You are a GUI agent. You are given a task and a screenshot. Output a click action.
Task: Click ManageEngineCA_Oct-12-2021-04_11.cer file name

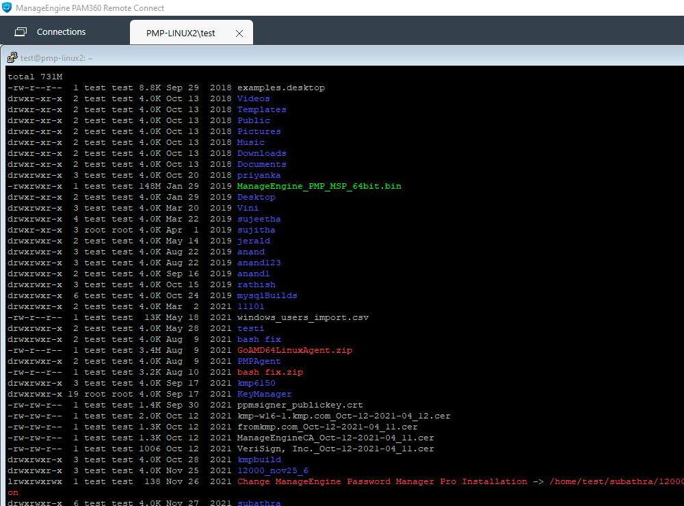336,438
